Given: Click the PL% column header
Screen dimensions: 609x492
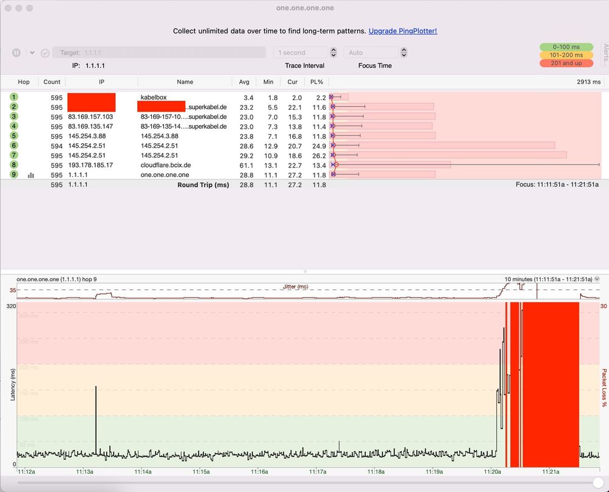Looking at the screenshot, I should (x=316, y=82).
